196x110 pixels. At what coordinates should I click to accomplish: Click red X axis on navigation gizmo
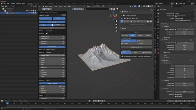click(x=115, y=16)
